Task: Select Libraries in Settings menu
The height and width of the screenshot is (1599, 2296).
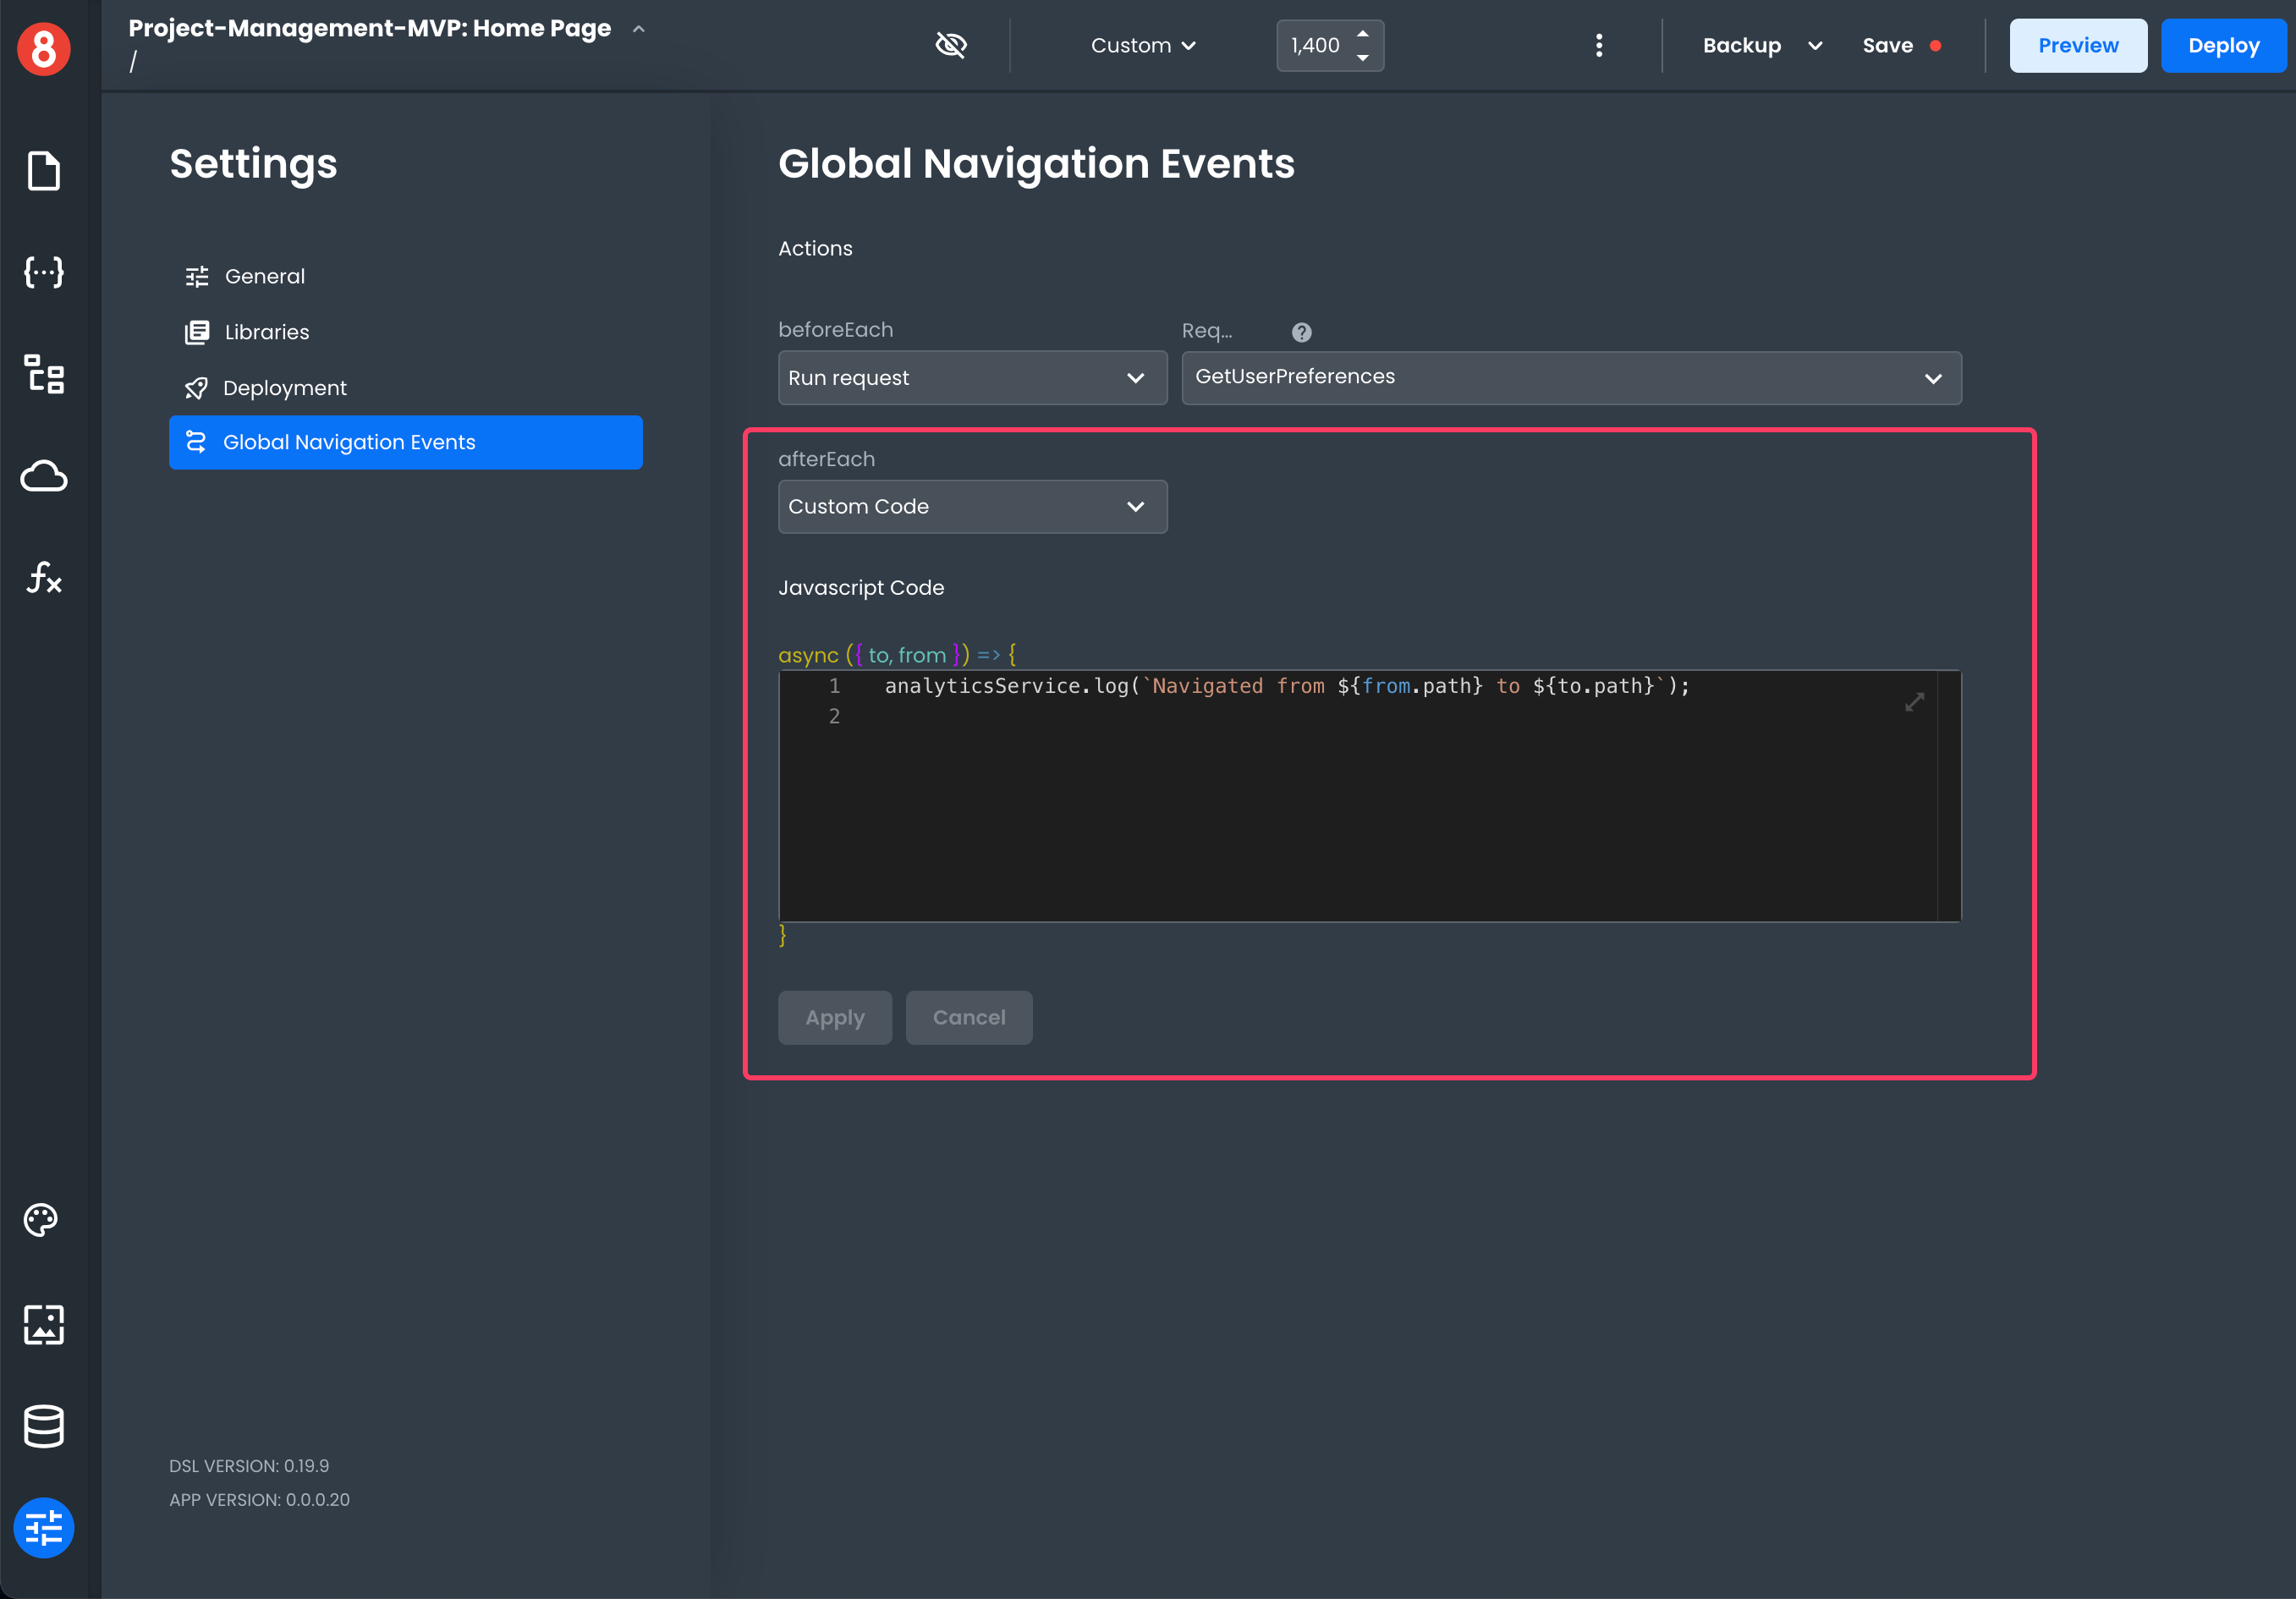Action: 266,332
